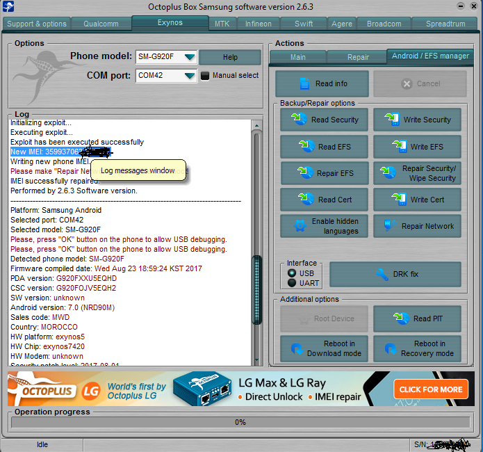Click the Enable hidden languages gear icon

(x=300, y=226)
